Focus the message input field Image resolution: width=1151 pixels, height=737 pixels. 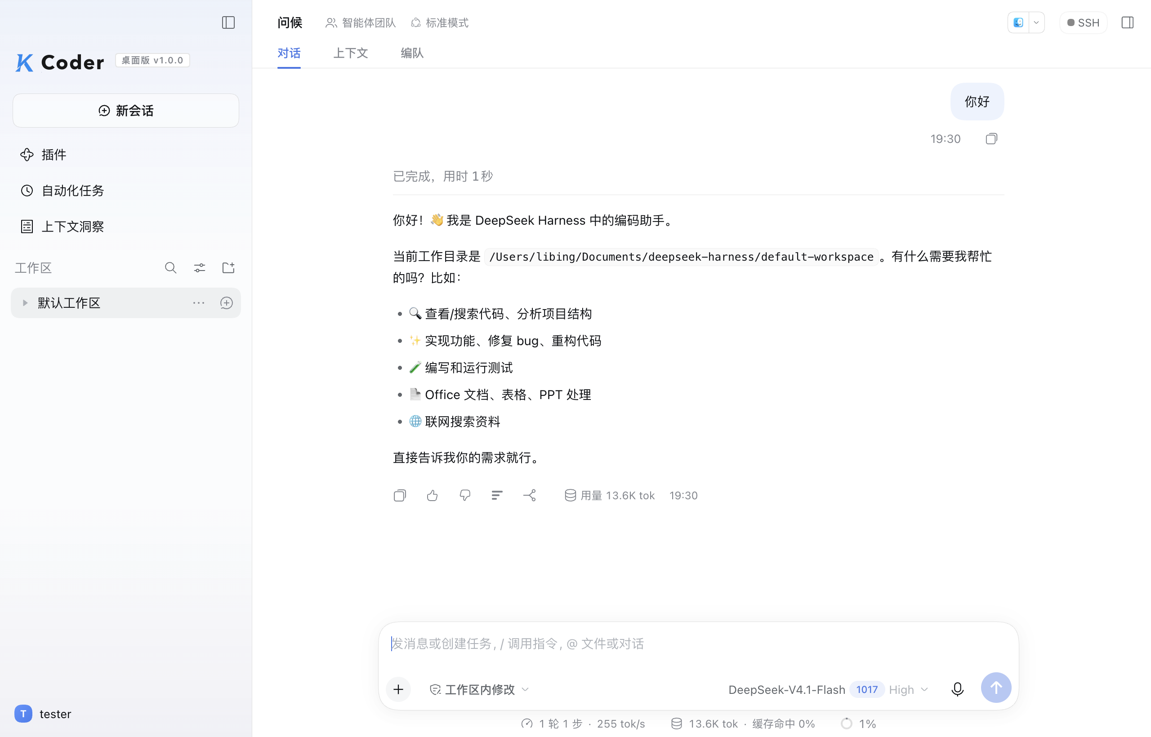pos(699,644)
